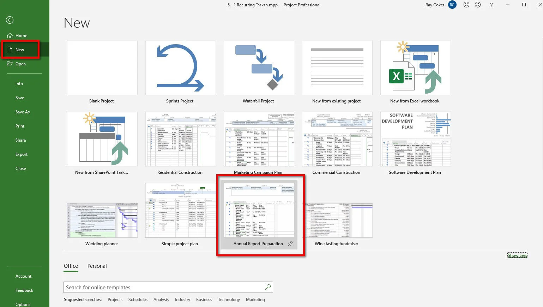This screenshot has height=307, width=543.
Task: Choose New from SharePoint Task list icon
Action: (x=102, y=139)
